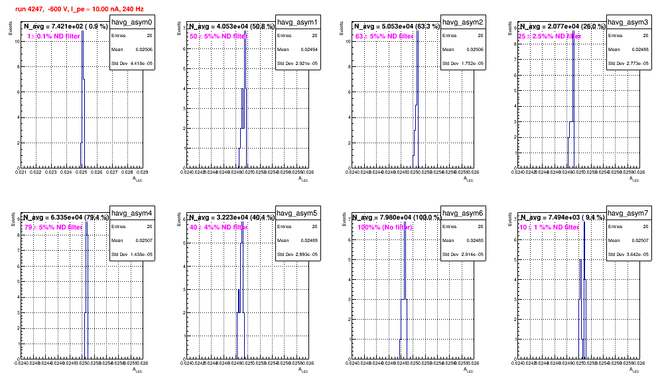Click Mean 0.02489 in havg_asym5 stats

[297, 240]
